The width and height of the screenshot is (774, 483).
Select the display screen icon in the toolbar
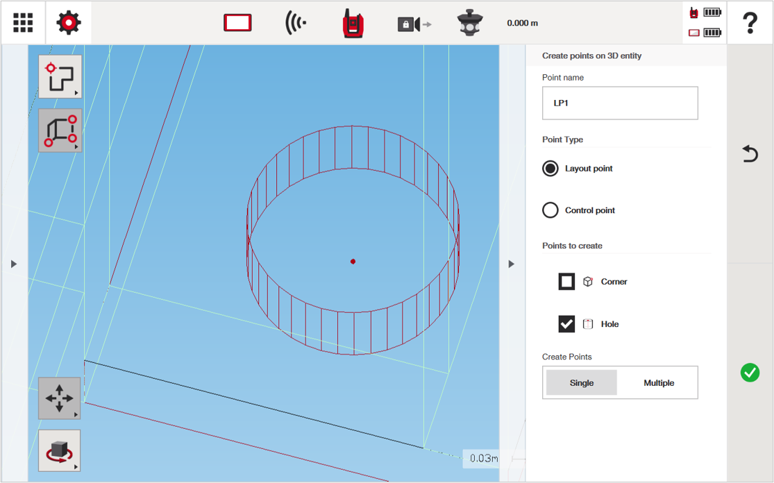237,22
